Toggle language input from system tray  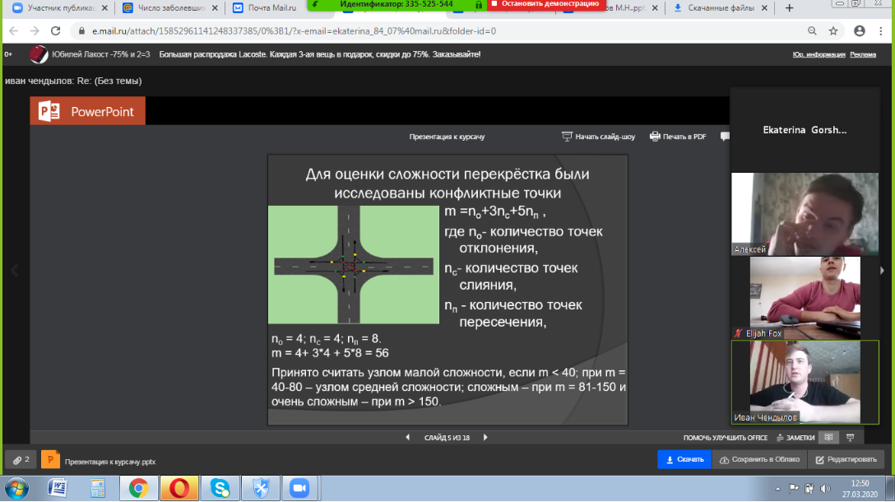(x=793, y=488)
